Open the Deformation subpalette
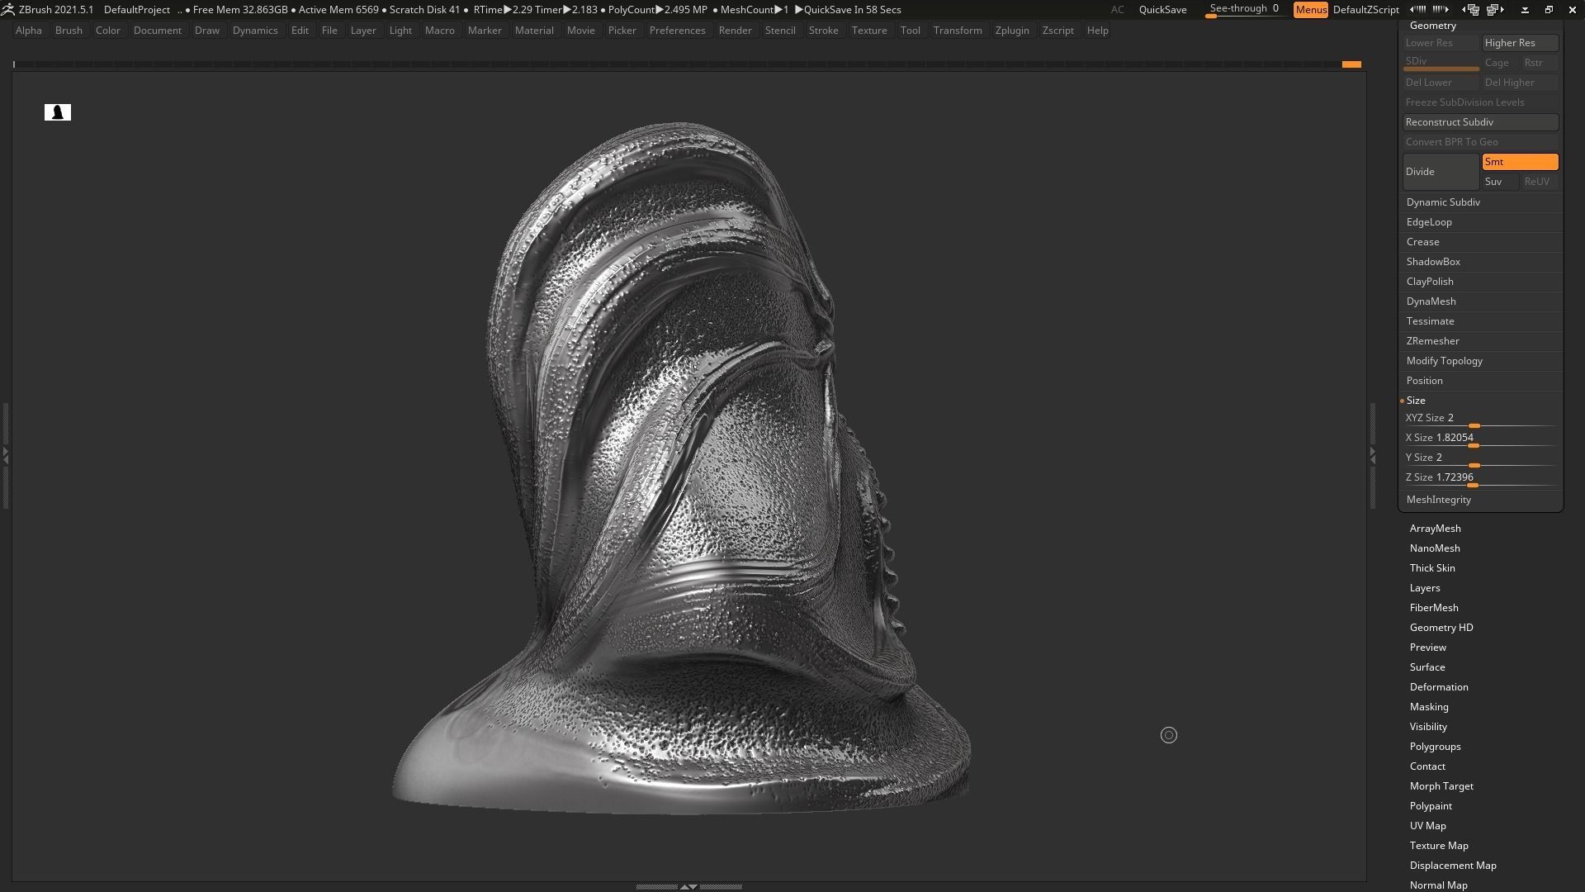The height and width of the screenshot is (892, 1585). point(1438,687)
